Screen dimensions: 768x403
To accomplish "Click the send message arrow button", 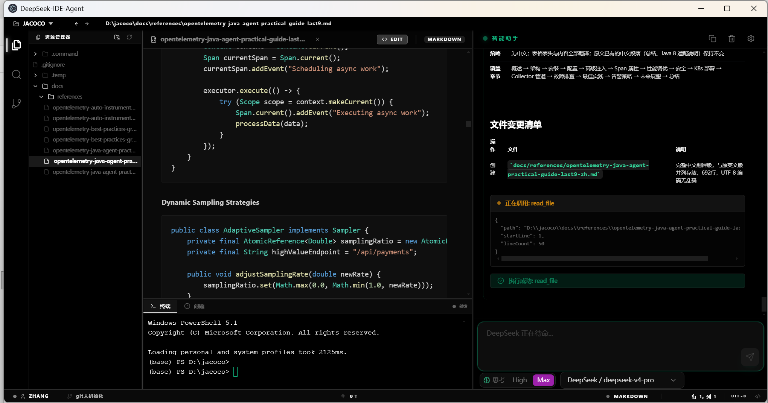I will [x=750, y=357].
